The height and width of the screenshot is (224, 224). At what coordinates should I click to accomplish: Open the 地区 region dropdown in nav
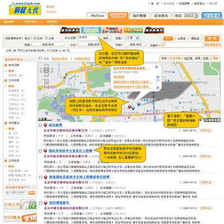191,16
